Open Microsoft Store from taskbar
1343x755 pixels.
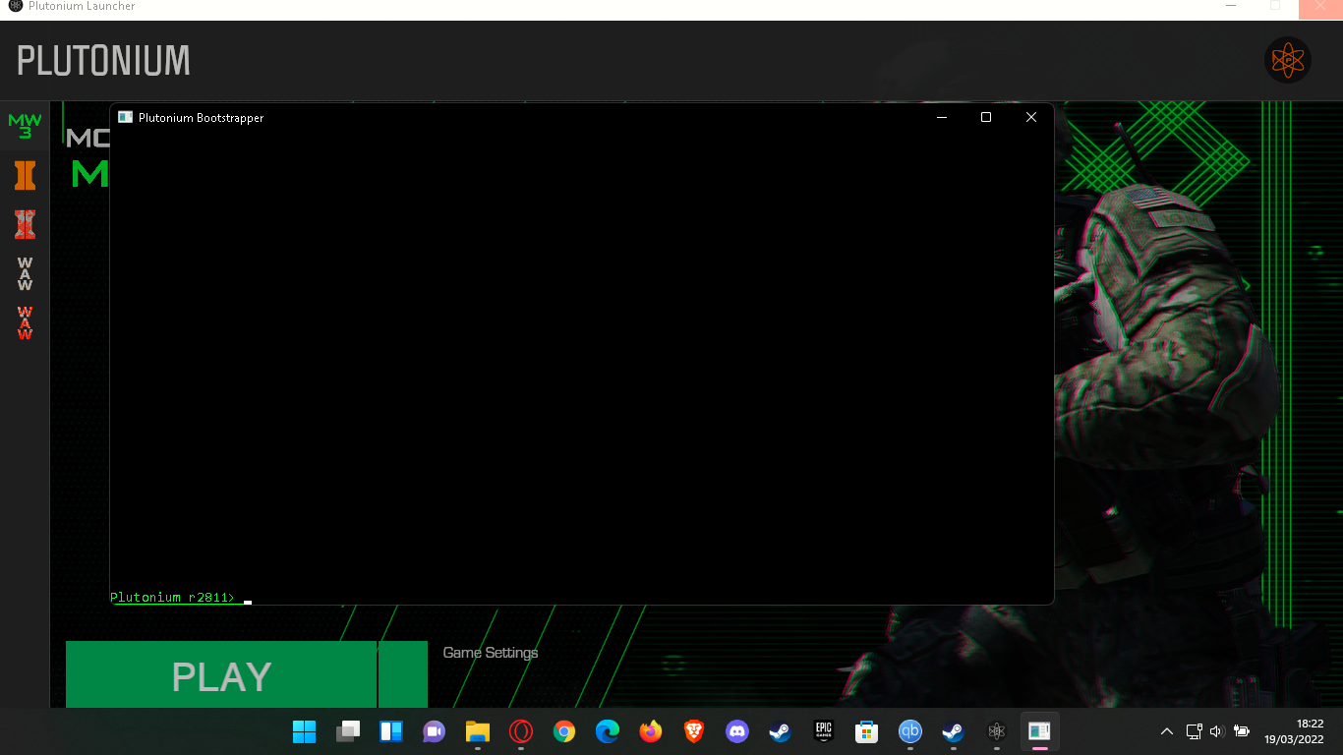point(866,731)
